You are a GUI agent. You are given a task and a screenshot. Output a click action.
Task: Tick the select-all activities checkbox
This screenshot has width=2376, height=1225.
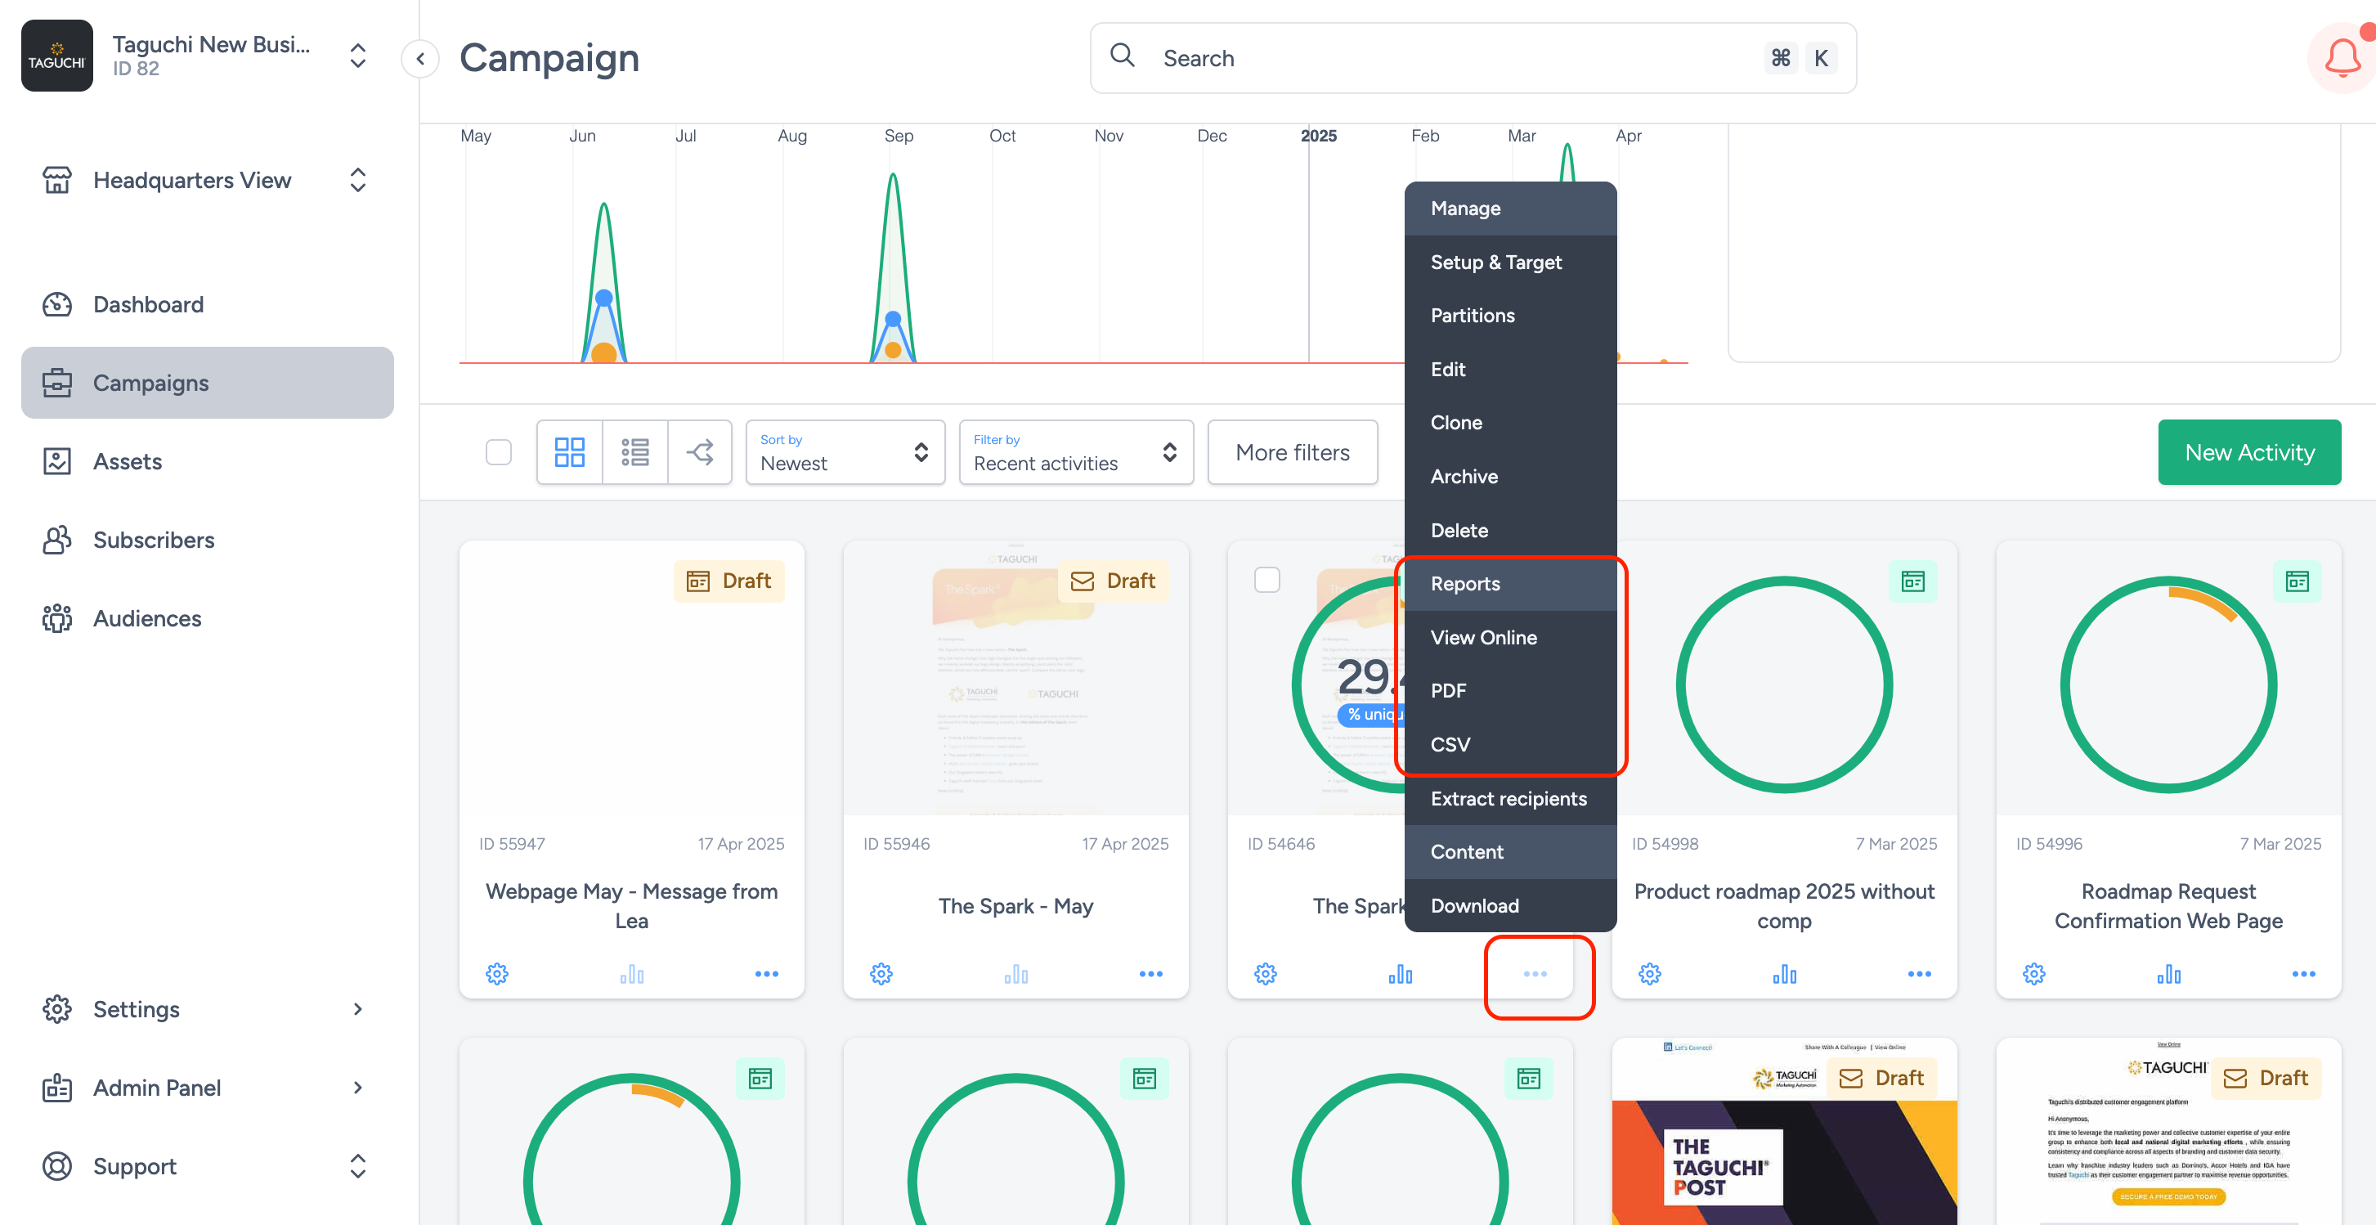pos(498,452)
